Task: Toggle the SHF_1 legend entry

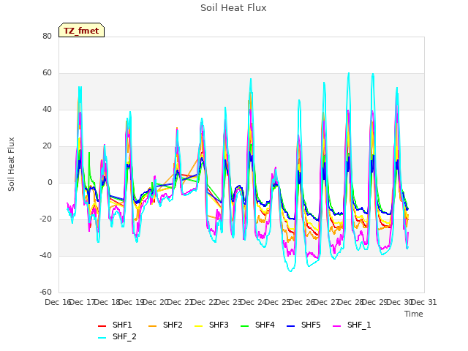Action: pos(352,325)
